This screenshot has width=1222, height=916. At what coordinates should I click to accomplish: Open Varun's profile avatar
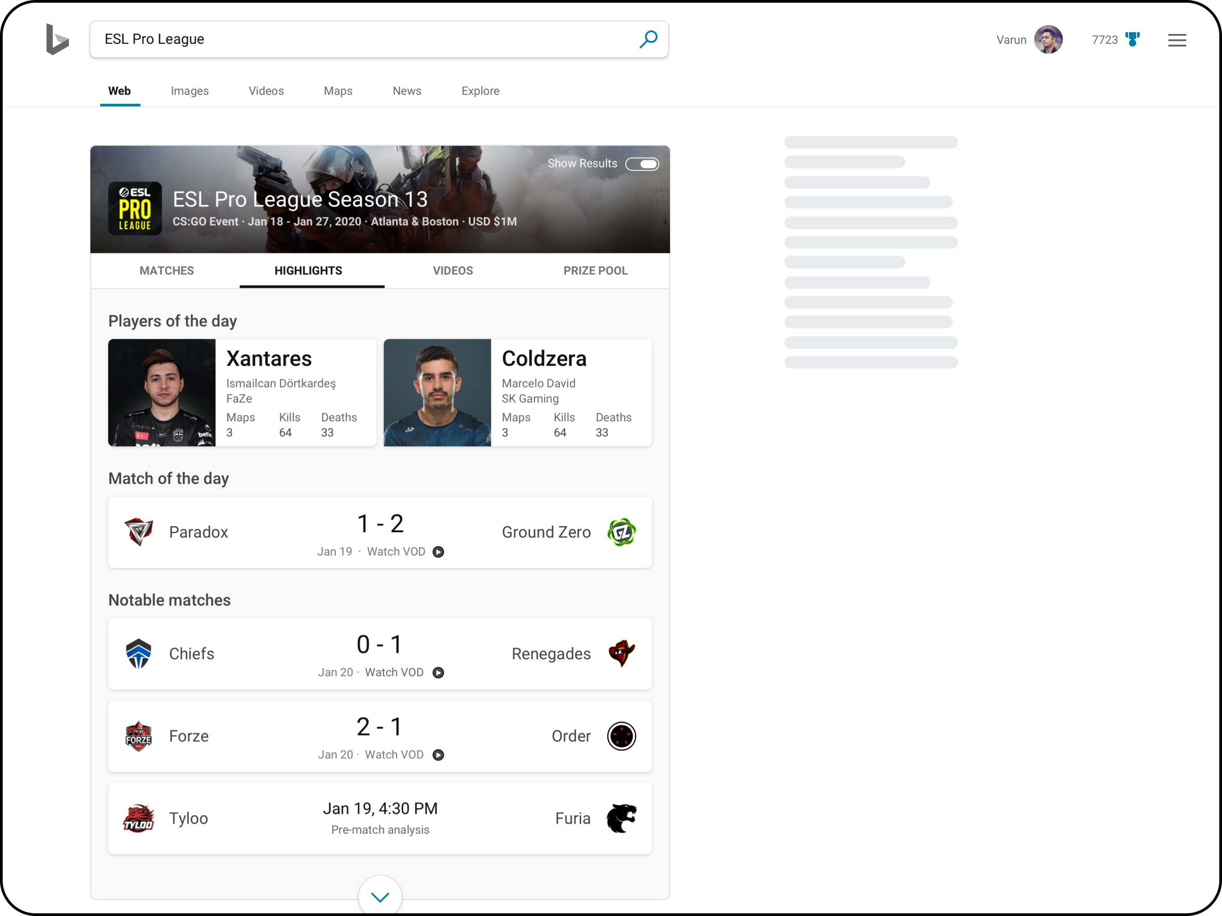tap(1048, 39)
